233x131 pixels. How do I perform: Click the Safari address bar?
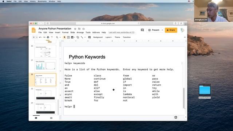[108, 23]
